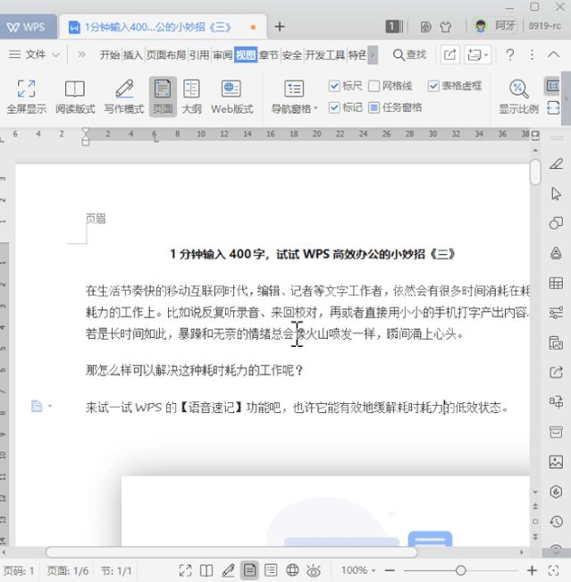Click the status bar reading layout icon

click(x=206, y=570)
